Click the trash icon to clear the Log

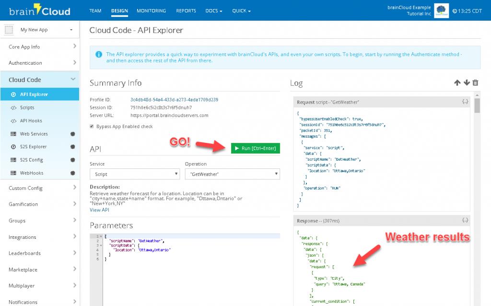475,82
